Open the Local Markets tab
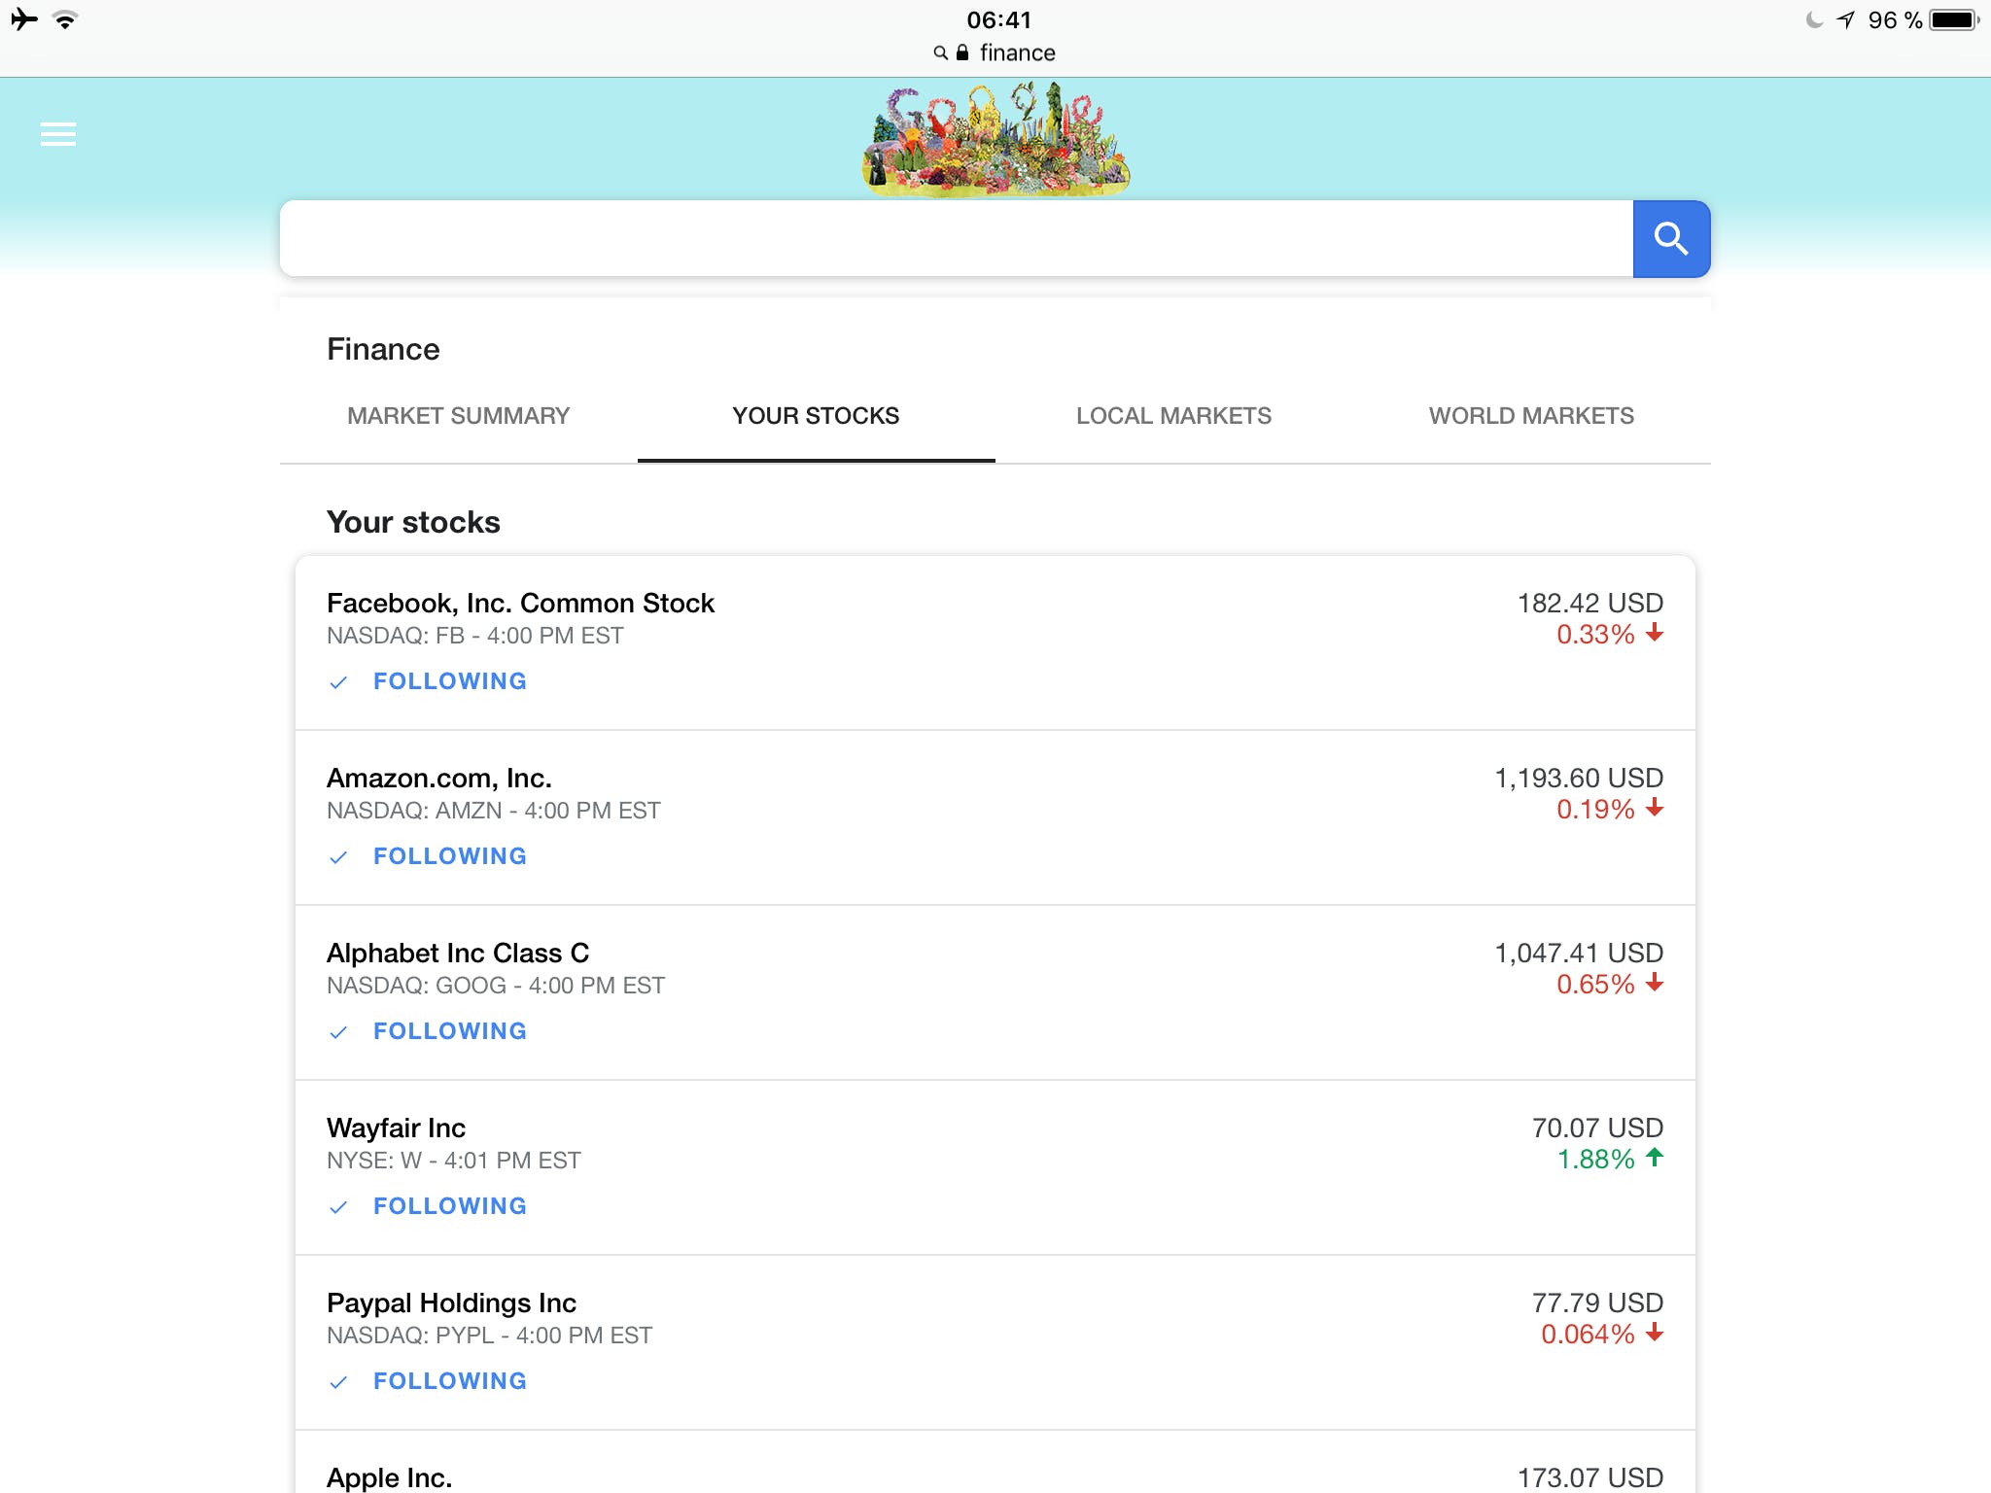Viewport: 1991px width, 1493px height. tap(1174, 416)
